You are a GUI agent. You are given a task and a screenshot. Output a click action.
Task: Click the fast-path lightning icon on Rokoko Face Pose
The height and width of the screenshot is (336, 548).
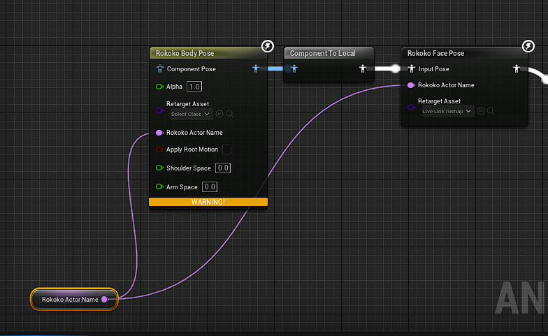(x=528, y=46)
